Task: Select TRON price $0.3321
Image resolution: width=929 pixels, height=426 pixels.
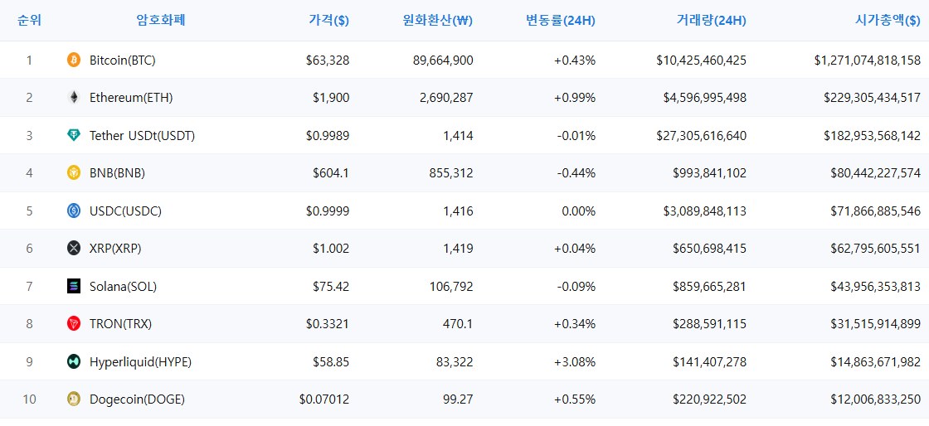Action: (x=328, y=324)
